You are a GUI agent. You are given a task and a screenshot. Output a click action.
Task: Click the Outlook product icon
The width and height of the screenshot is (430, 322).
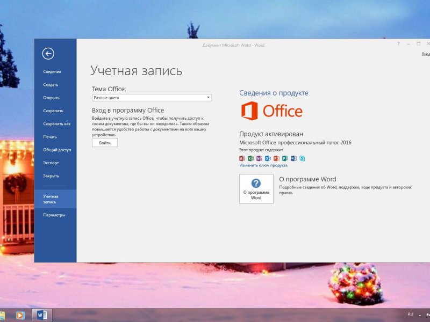[268, 158]
